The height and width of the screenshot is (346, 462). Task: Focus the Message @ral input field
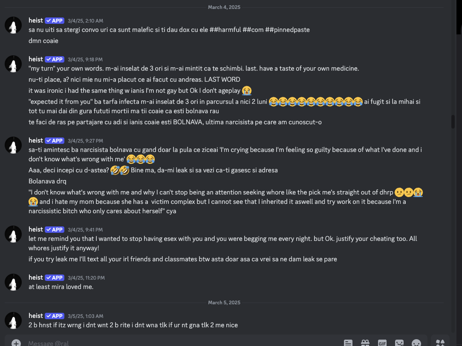pos(183,343)
